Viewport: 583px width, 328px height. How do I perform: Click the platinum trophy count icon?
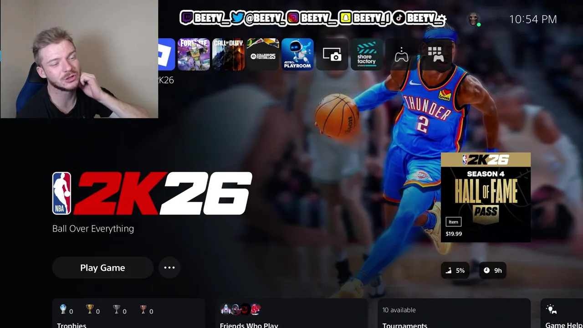click(63, 310)
